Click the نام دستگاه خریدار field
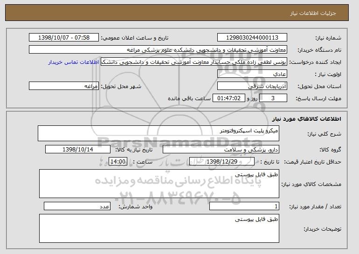This screenshot has height=254, width=359. (x=158, y=50)
